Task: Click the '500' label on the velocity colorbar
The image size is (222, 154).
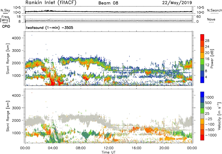Action: [x=208, y=103]
